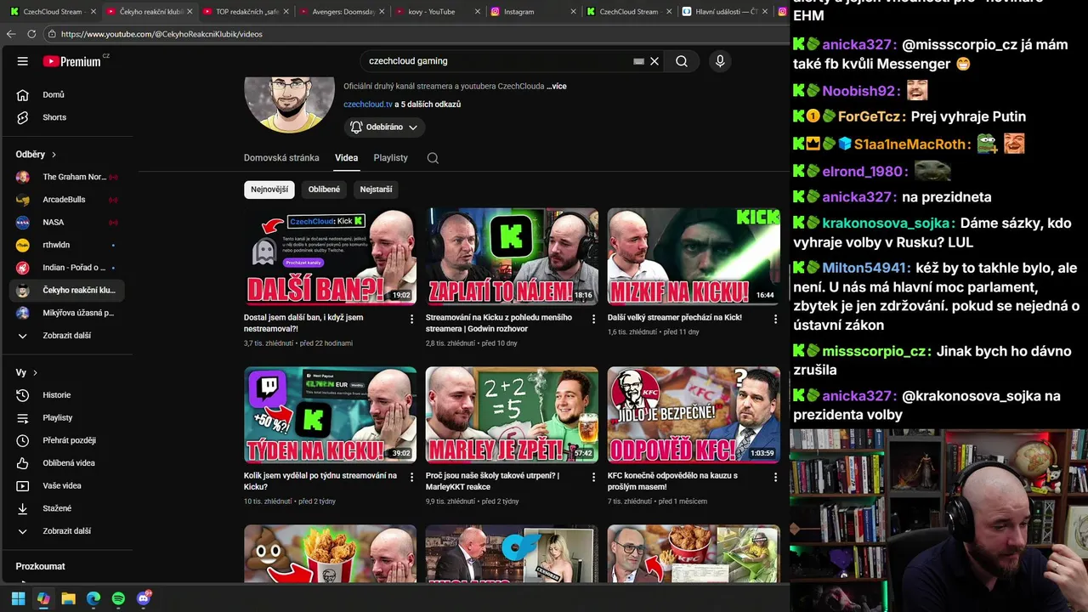The height and width of the screenshot is (612, 1088).
Task: Close the Čekyho reakční klubík browser tab
Action: point(190,12)
